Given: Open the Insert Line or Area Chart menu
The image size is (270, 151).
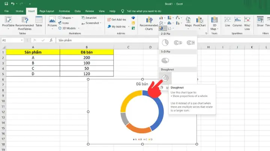Looking at the screenshot, I should 162,23.
